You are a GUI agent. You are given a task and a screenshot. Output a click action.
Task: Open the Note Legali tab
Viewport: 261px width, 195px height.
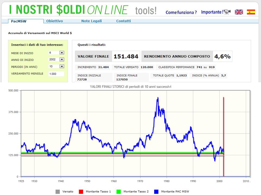(91, 21)
